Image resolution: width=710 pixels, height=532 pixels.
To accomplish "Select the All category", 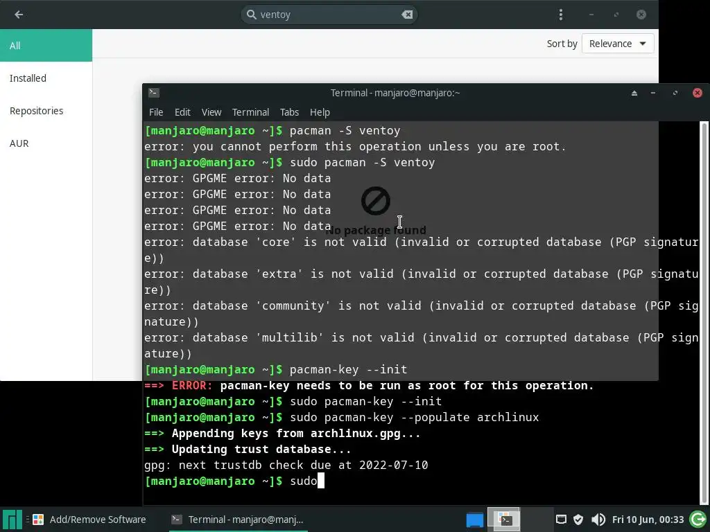I will point(46,45).
